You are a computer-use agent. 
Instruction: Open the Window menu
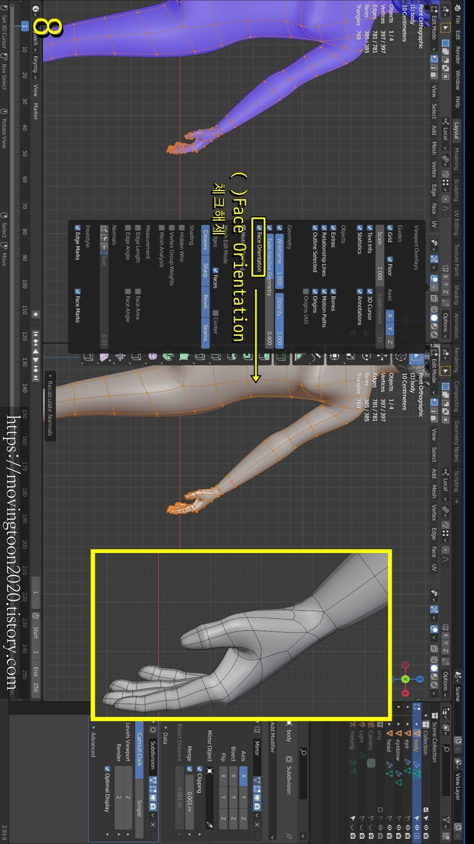(457, 80)
